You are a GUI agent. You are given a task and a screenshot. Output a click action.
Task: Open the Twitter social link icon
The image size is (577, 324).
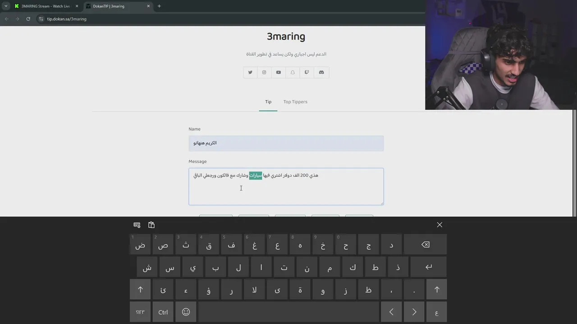[250, 72]
